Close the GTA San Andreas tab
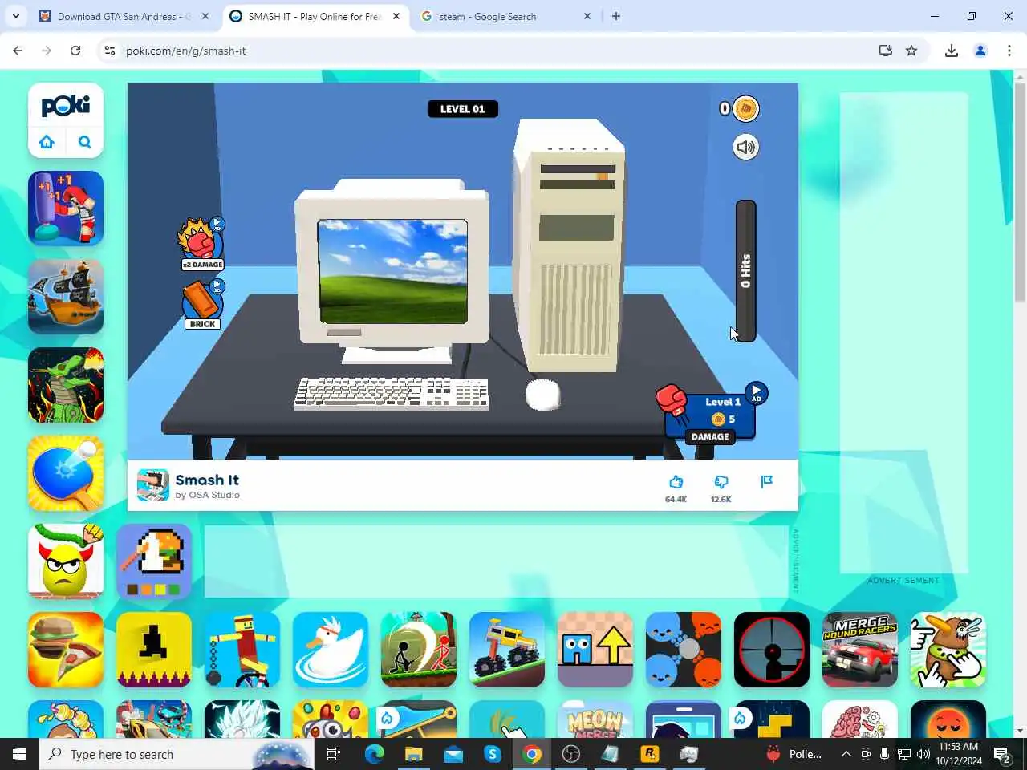The image size is (1027, 770). coord(205,16)
